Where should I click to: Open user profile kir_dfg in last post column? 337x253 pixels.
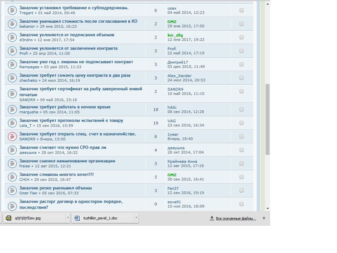tap(175, 35)
